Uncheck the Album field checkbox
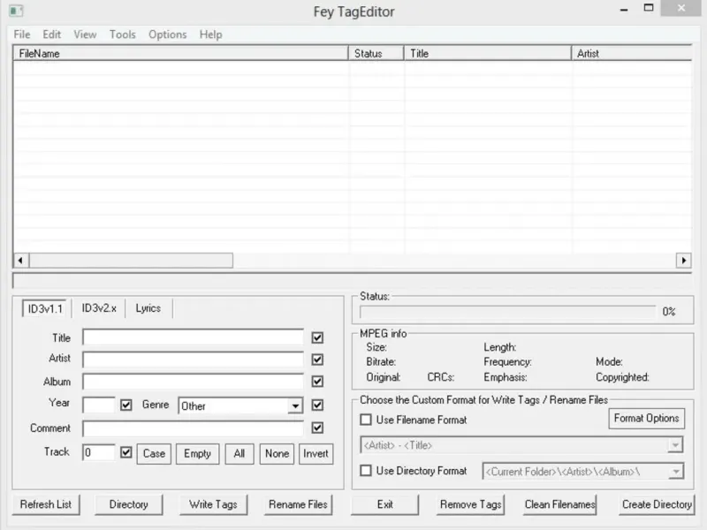The image size is (707, 530). point(317,382)
